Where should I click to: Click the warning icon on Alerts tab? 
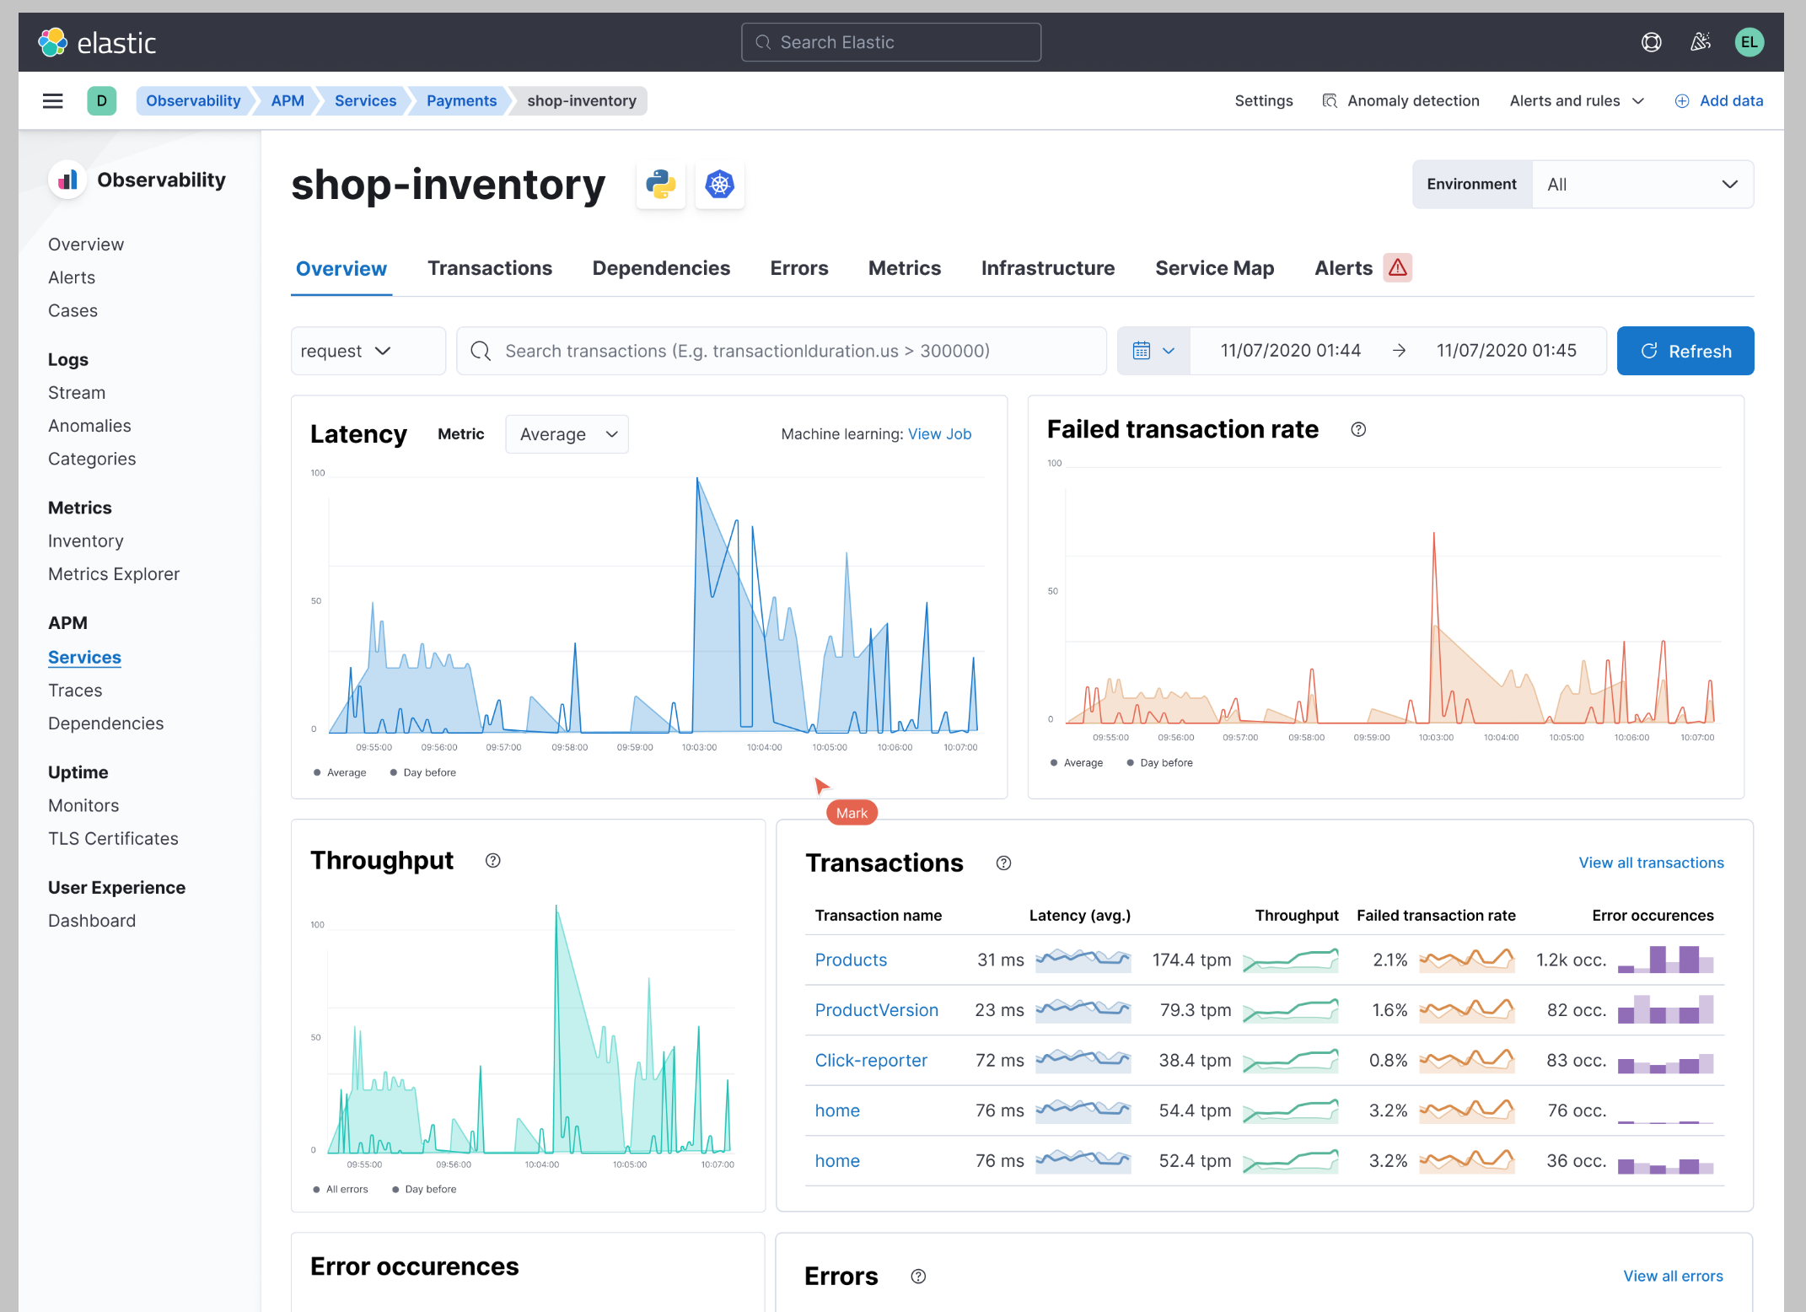click(x=1397, y=267)
